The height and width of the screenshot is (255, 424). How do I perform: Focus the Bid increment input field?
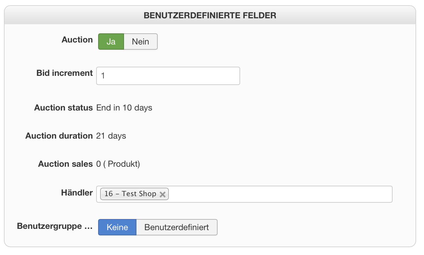click(168, 76)
